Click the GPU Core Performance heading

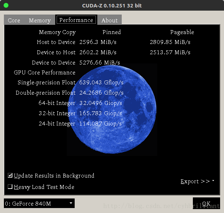pyautogui.click(x=45, y=73)
